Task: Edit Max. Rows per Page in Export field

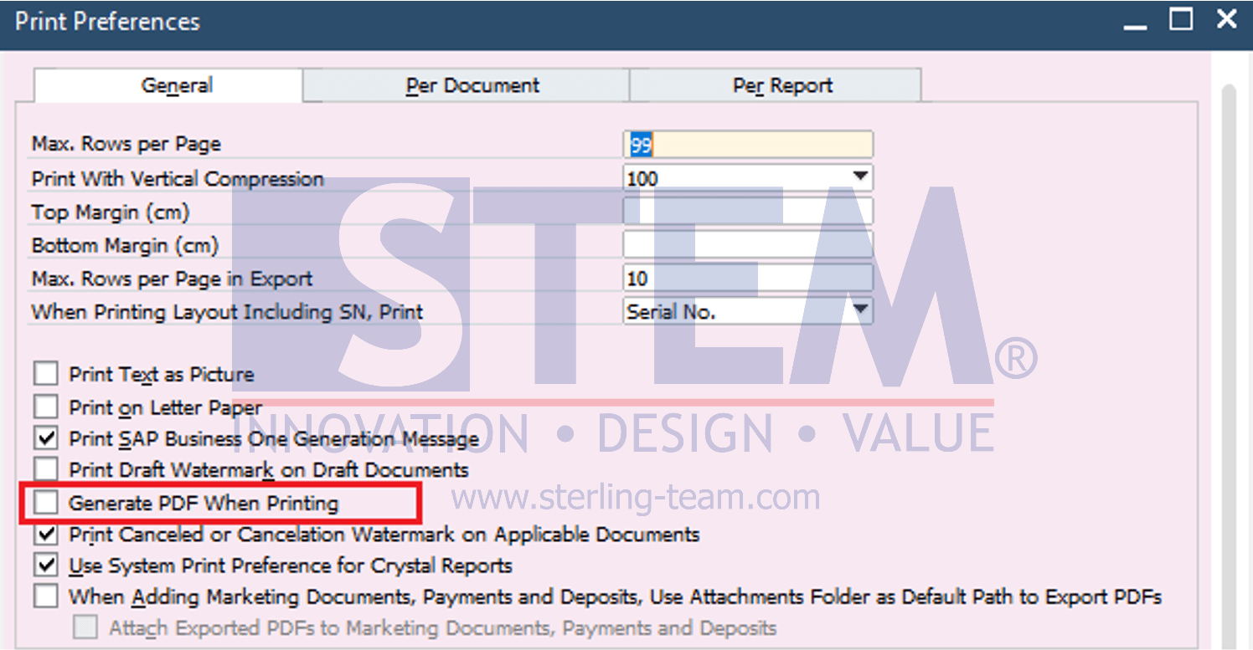Action: tap(748, 278)
